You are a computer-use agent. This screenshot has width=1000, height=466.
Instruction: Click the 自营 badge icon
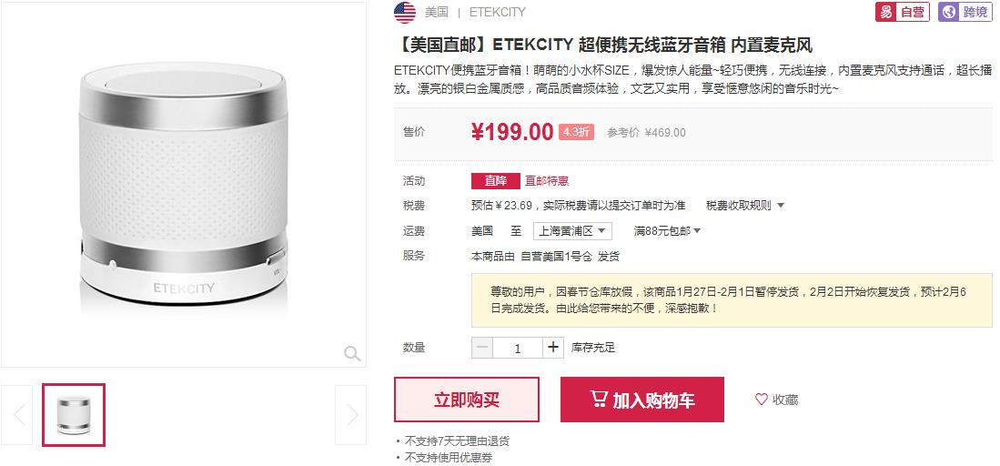click(x=902, y=12)
